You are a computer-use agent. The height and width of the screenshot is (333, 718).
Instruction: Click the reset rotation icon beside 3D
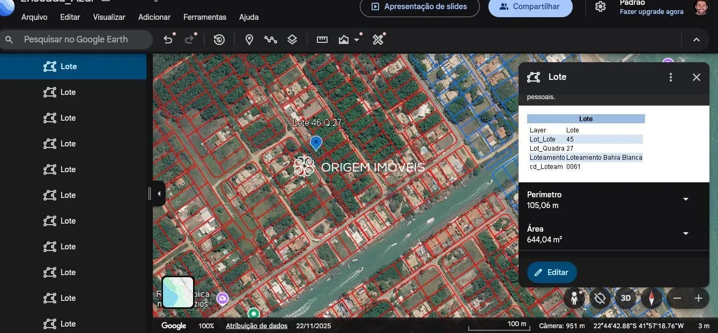click(x=600, y=298)
